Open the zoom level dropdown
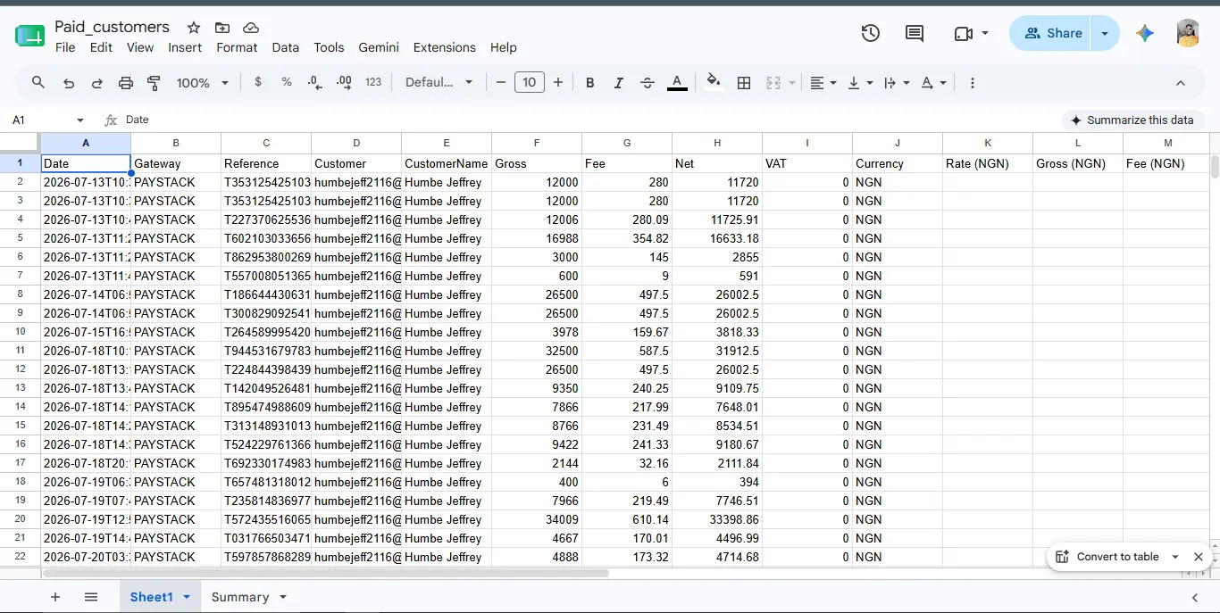This screenshot has width=1220, height=613. point(203,83)
